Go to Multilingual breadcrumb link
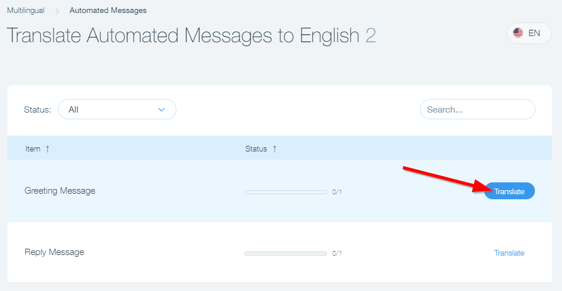Image resolution: width=562 pixels, height=291 pixels. [x=26, y=10]
